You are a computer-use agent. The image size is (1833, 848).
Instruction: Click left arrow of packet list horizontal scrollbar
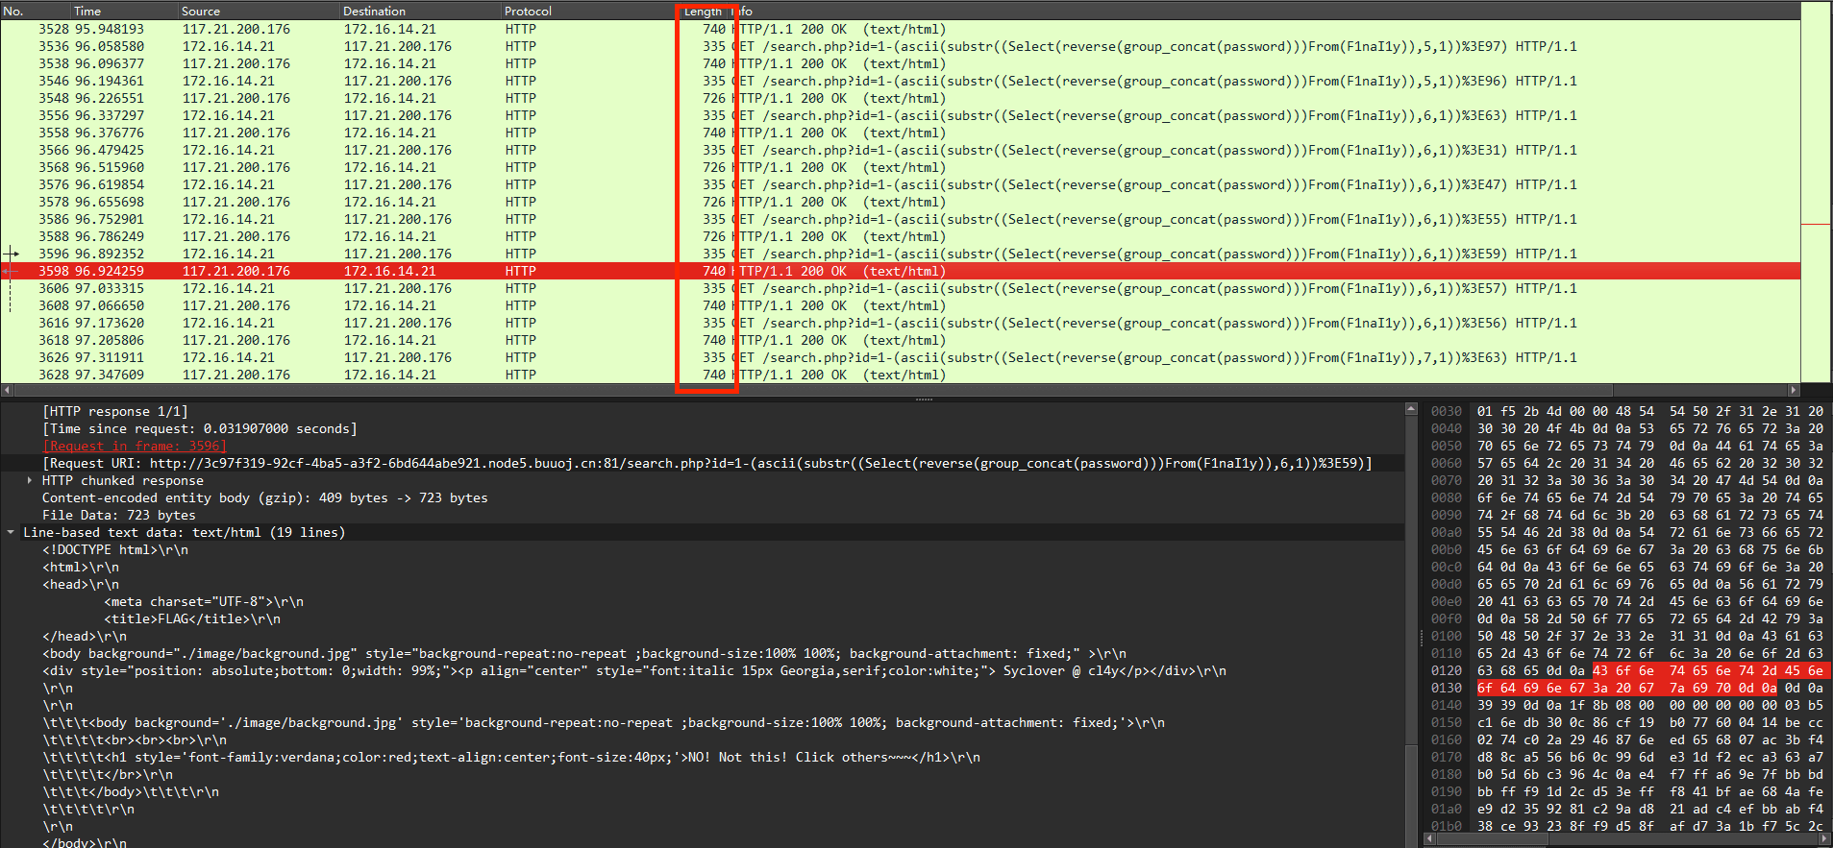click(x=7, y=390)
